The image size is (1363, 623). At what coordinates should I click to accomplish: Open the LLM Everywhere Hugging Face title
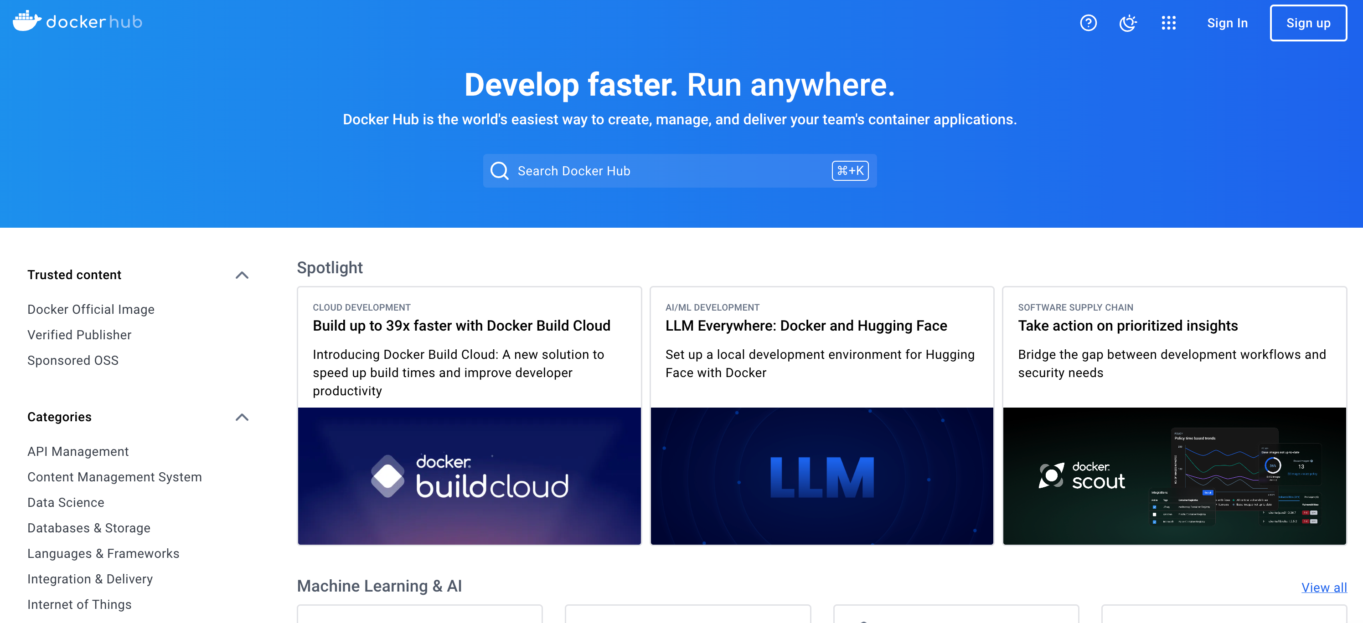tap(806, 326)
